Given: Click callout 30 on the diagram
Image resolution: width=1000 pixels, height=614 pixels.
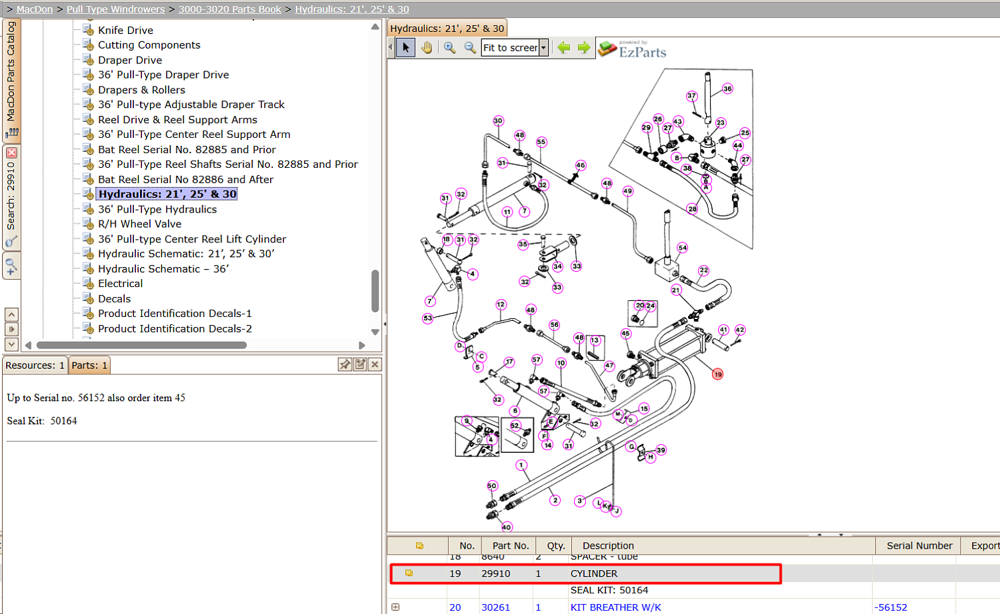Looking at the screenshot, I should pos(498,121).
